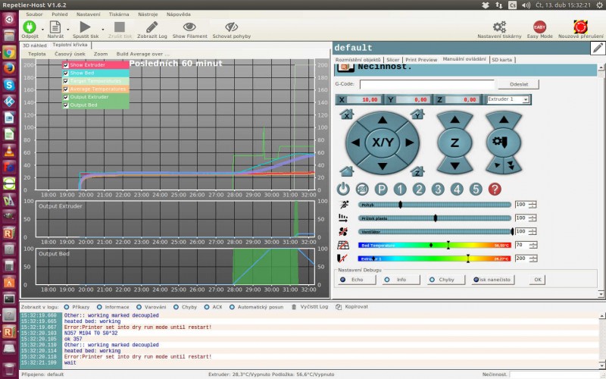Click the Odeslat send button
This screenshot has height=379, width=606.
[x=520, y=84]
